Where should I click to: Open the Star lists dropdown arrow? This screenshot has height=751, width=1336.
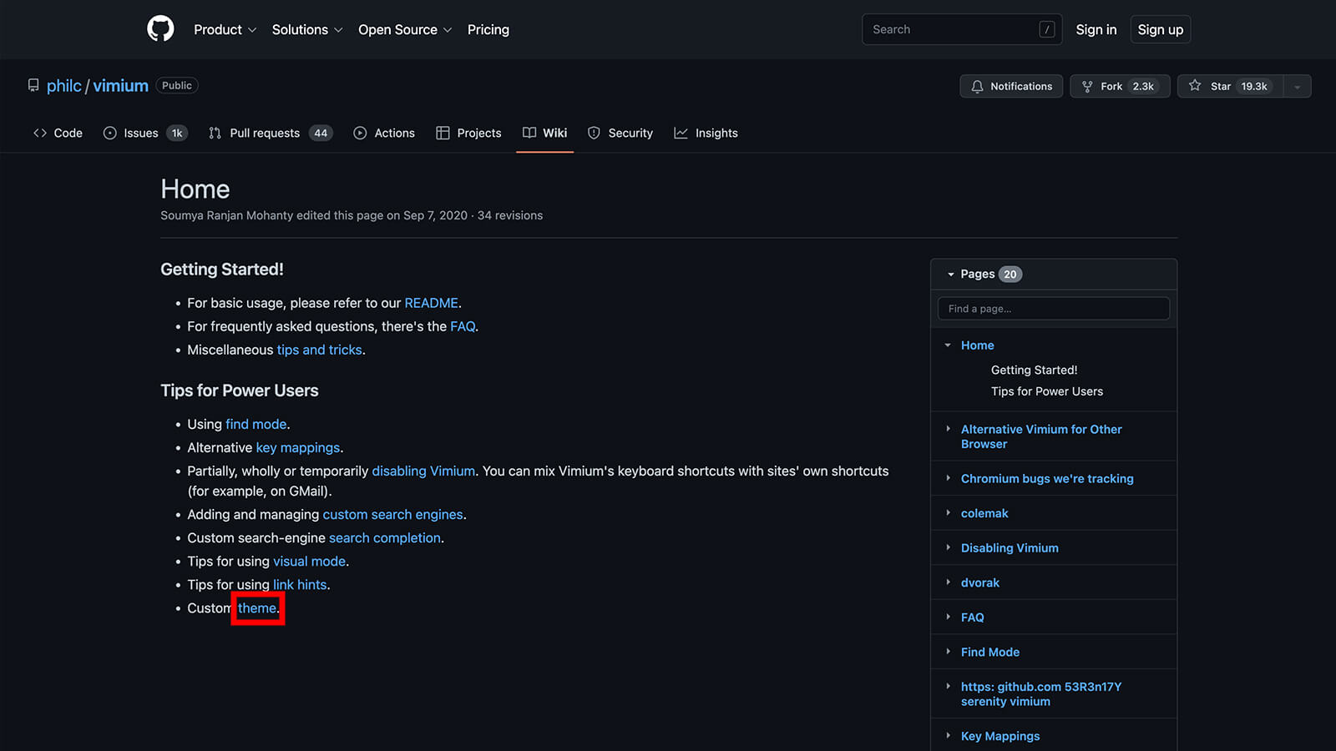tap(1297, 86)
